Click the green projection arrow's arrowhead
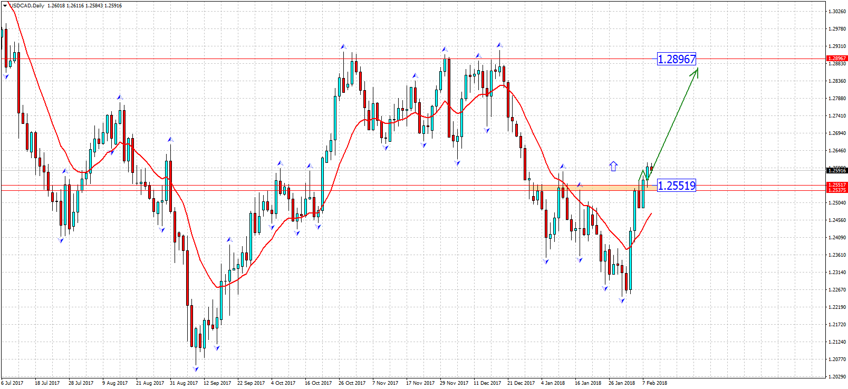 pyautogui.click(x=696, y=72)
